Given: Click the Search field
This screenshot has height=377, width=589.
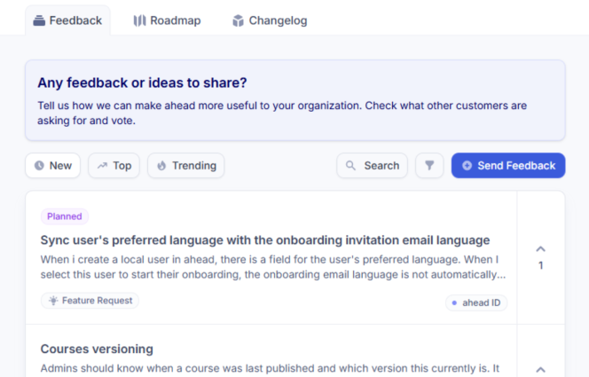Looking at the screenshot, I should 372,166.
